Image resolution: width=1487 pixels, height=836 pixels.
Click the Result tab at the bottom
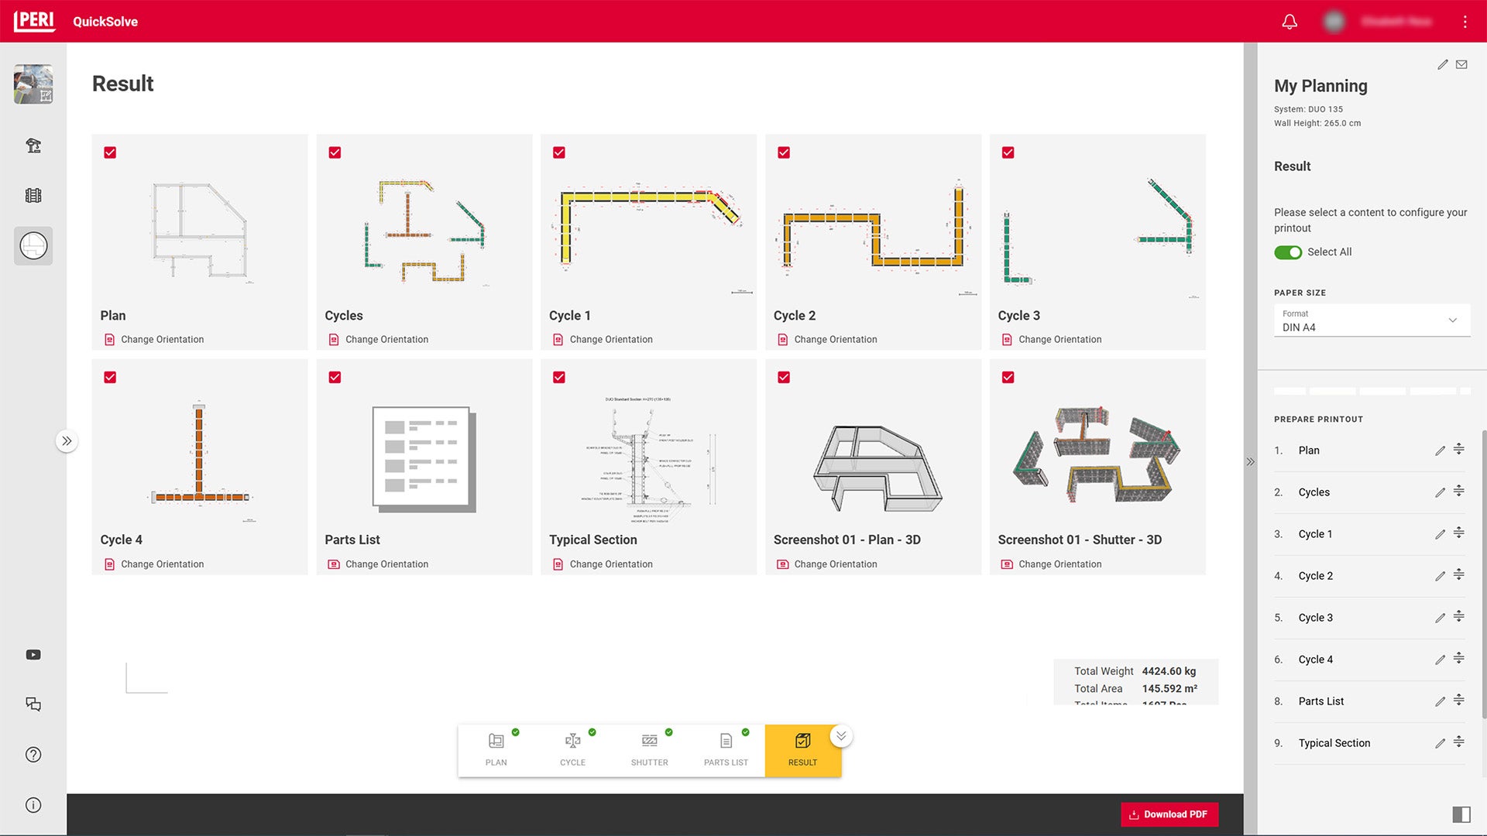[802, 749]
